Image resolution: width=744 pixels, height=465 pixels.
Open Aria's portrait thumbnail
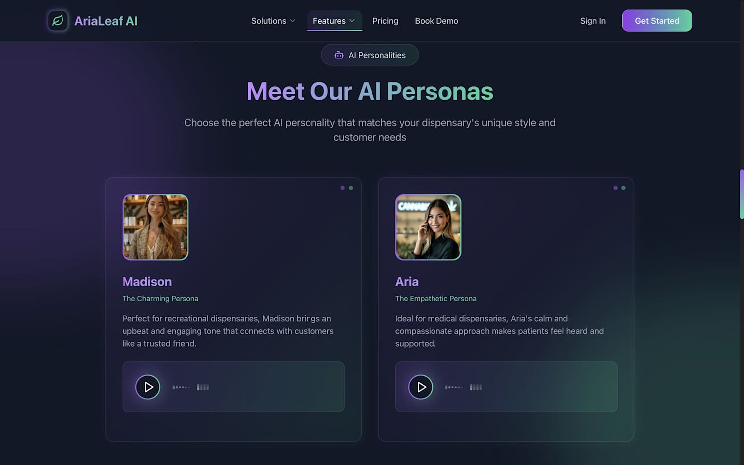428,227
